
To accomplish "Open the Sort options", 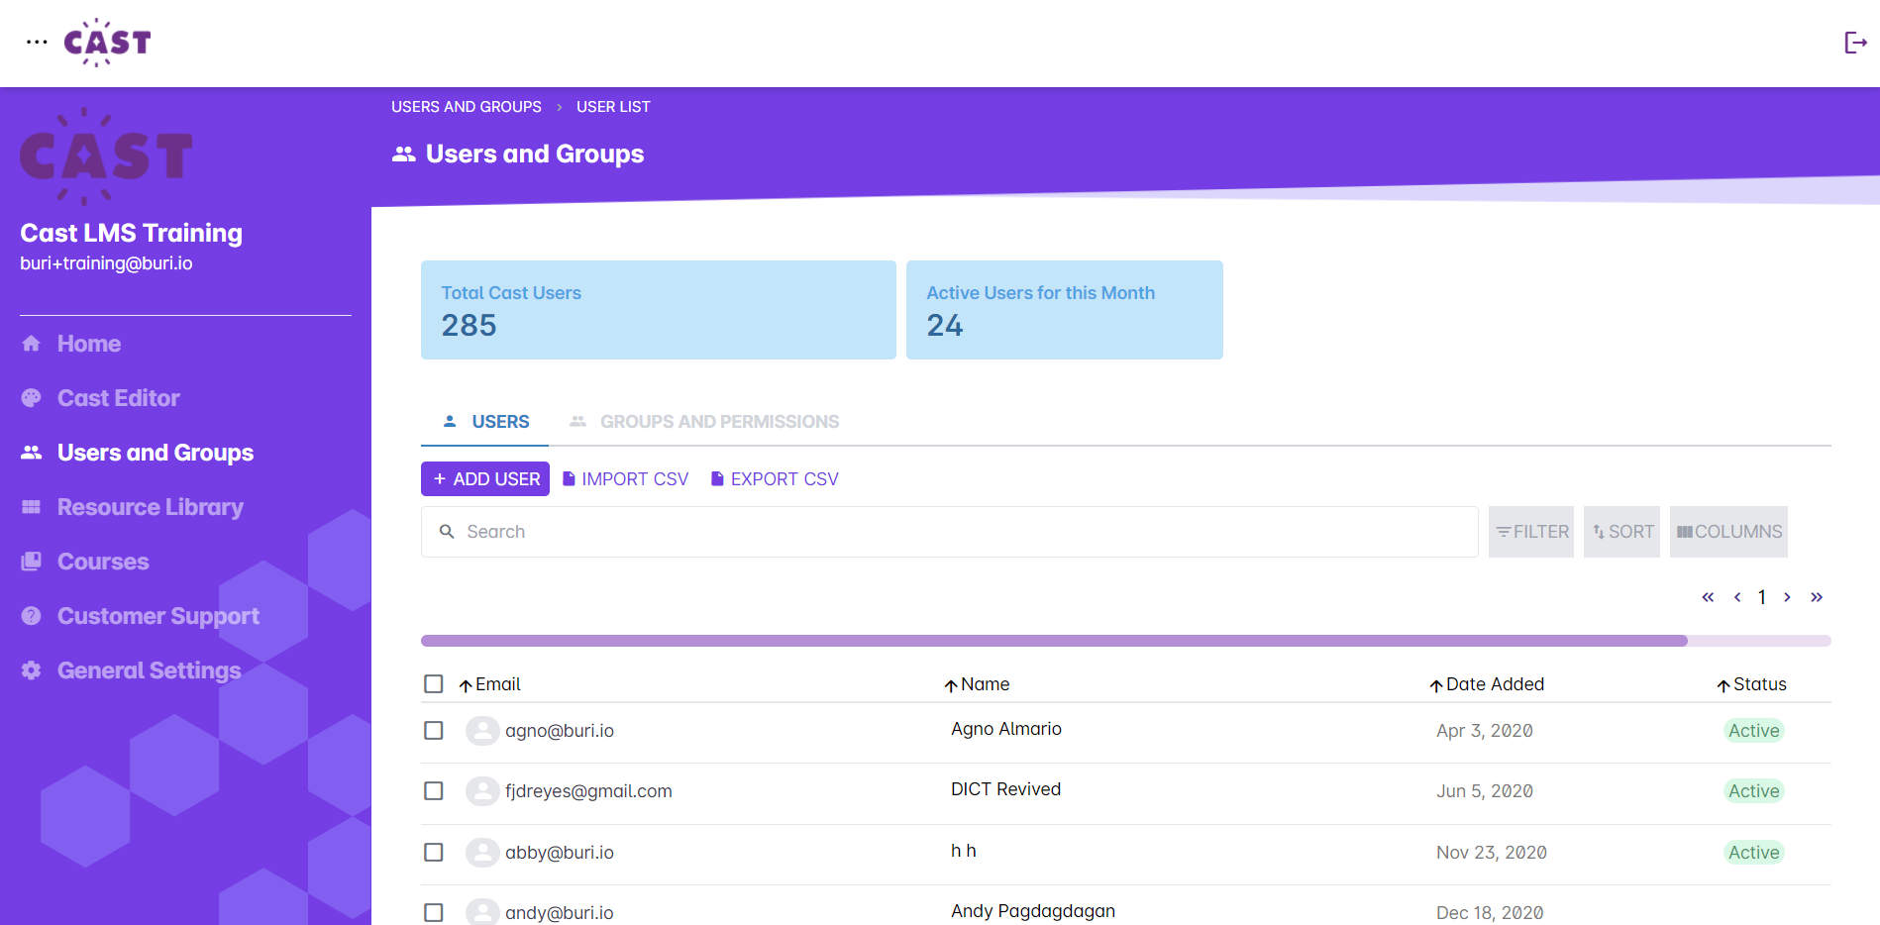I will (1621, 532).
